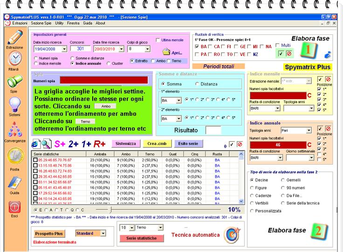Click the Sistemizza button
Image resolution: width=343 pixels, height=252 pixels.
click(126, 144)
